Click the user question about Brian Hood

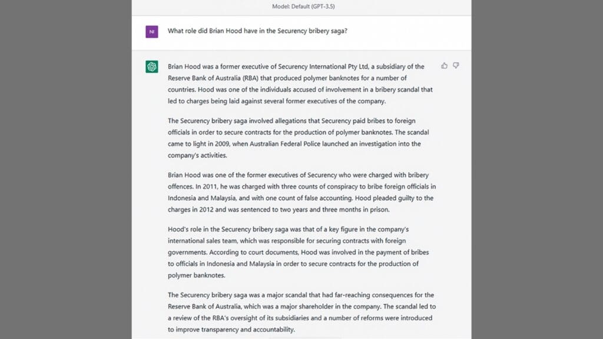(257, 31)
